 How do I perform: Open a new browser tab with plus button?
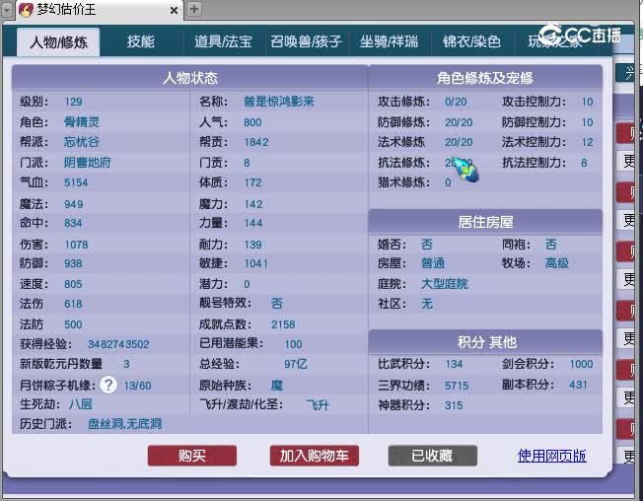point(194,9)
